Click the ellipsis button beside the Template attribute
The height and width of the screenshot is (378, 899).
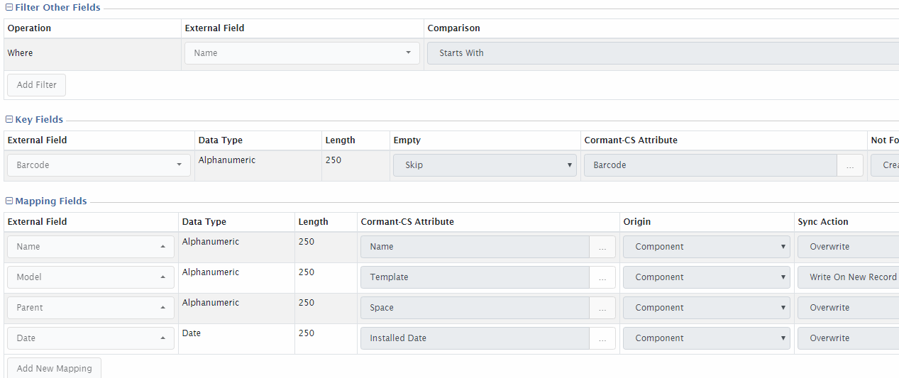click(602, 277)
